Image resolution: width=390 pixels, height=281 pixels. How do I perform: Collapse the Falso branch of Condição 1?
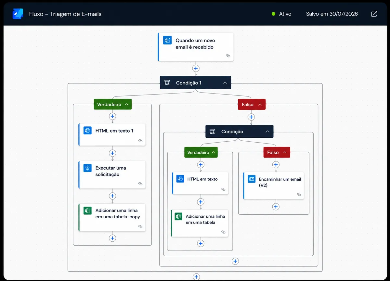tap(260, 105)
